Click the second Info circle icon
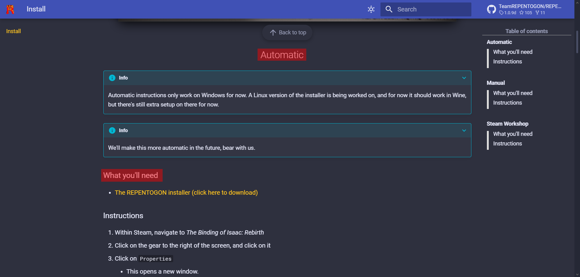Image resolution: width=580 pixels, height=277 pixels. [x=112, y=131]
